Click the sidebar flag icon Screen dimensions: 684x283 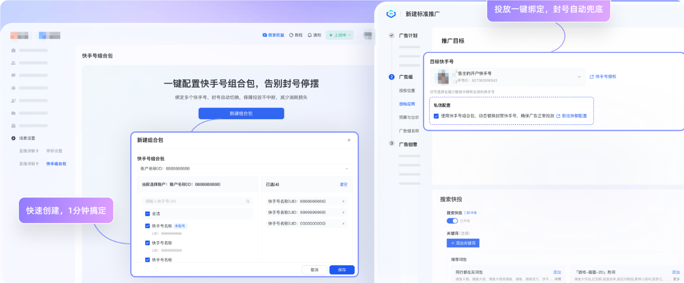click(13, 75)
